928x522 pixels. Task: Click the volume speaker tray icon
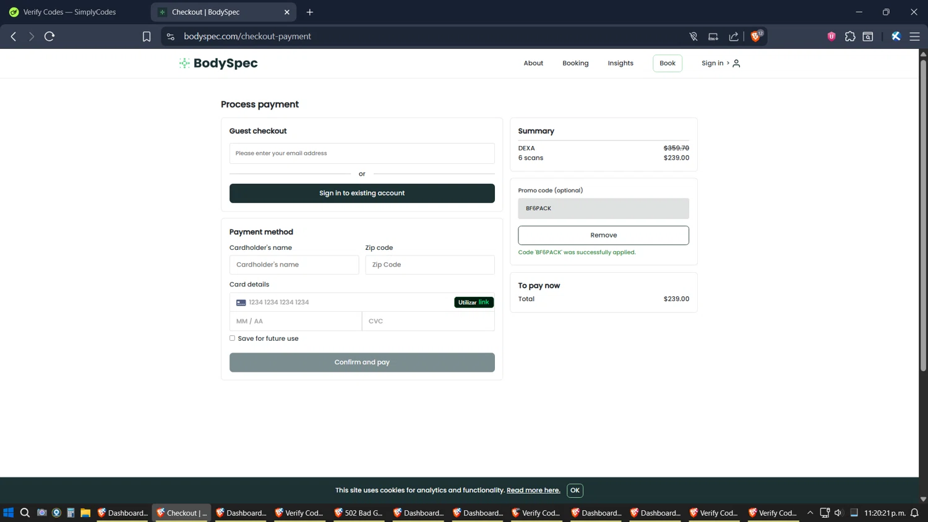pos(838,513)
